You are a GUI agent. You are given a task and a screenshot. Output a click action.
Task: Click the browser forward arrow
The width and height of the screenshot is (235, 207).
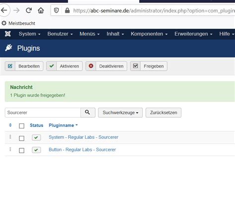tap(16, 10)
